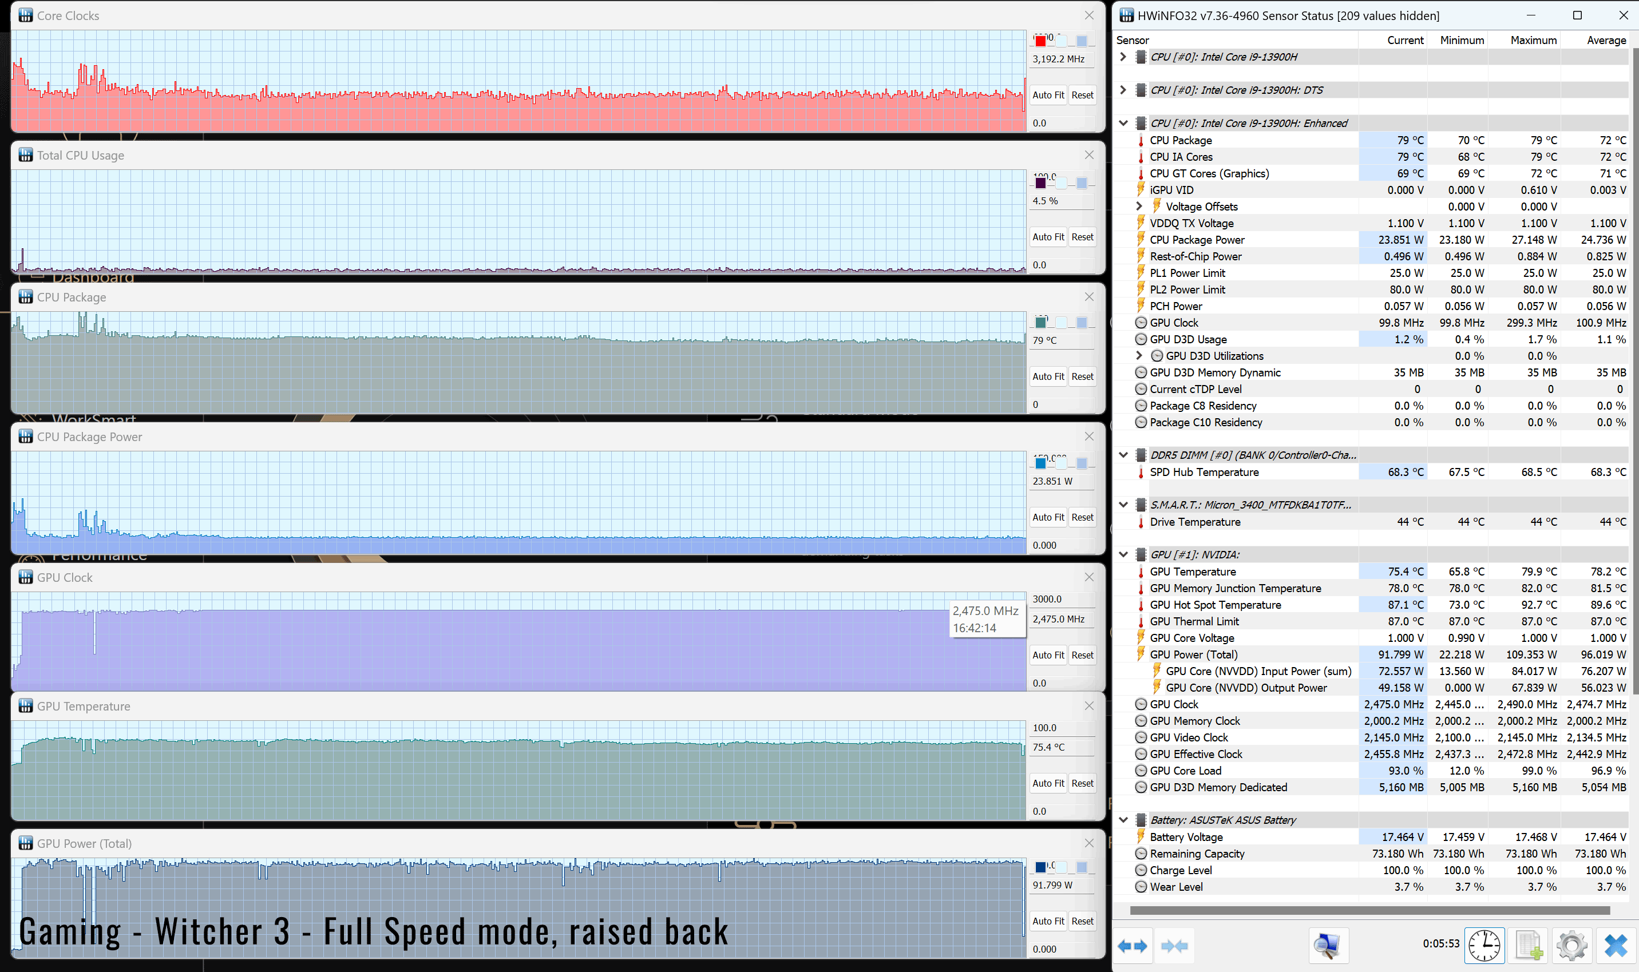Start logging with the sheet plus icon
1639x972 pixels.
(1529, 946)
